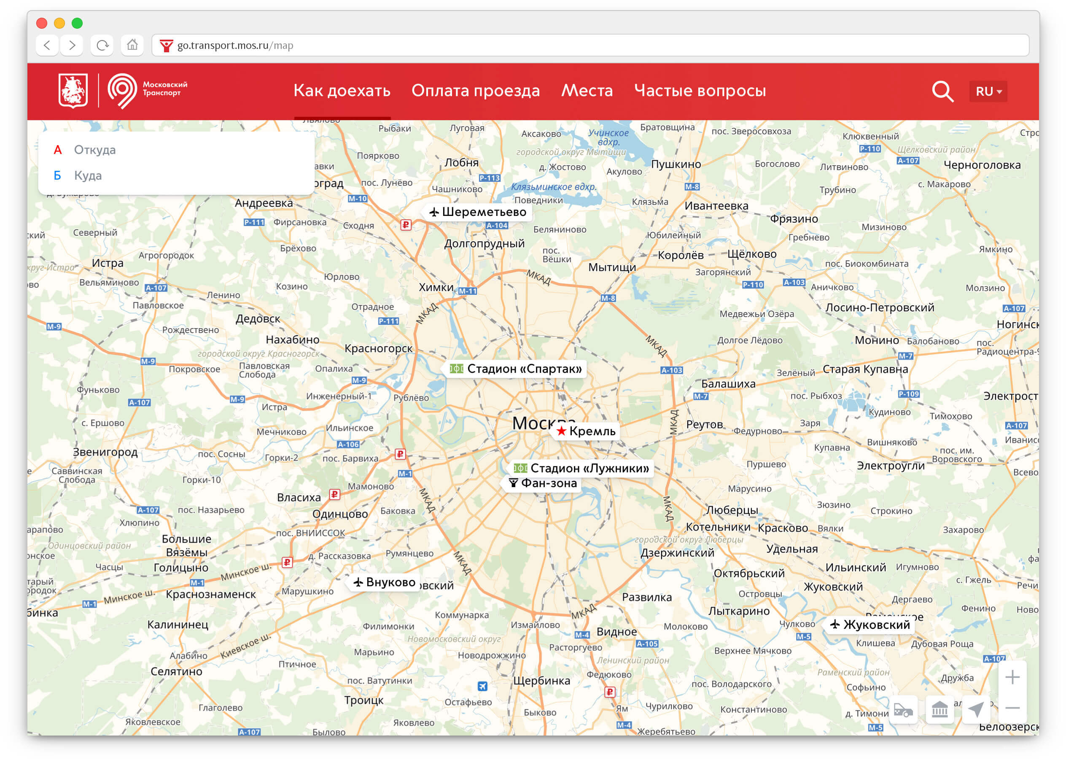Screen dimensions: 1066x760
Task: Open the Частые вопросы page
Action: coord(700,90)
